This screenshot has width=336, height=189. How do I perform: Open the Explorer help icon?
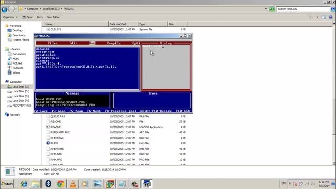[331, 17]
